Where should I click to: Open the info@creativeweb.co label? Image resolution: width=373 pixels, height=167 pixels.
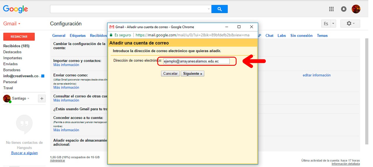click(x=22, y=76)
